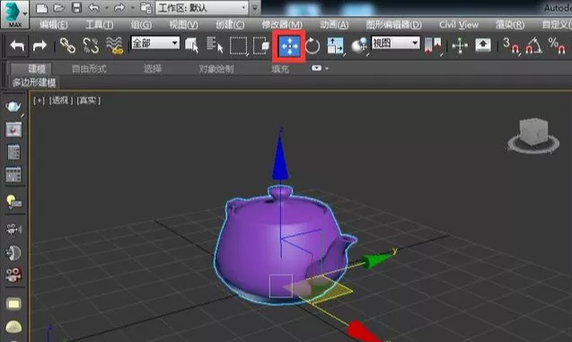Image resolution: width=572 pixels, height=342 pixels.
Task: Click the Use Pivot Point Center flyout
Action: (x=434, y=46)
